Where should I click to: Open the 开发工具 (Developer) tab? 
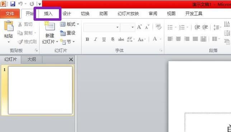click(x=194, y=14)
